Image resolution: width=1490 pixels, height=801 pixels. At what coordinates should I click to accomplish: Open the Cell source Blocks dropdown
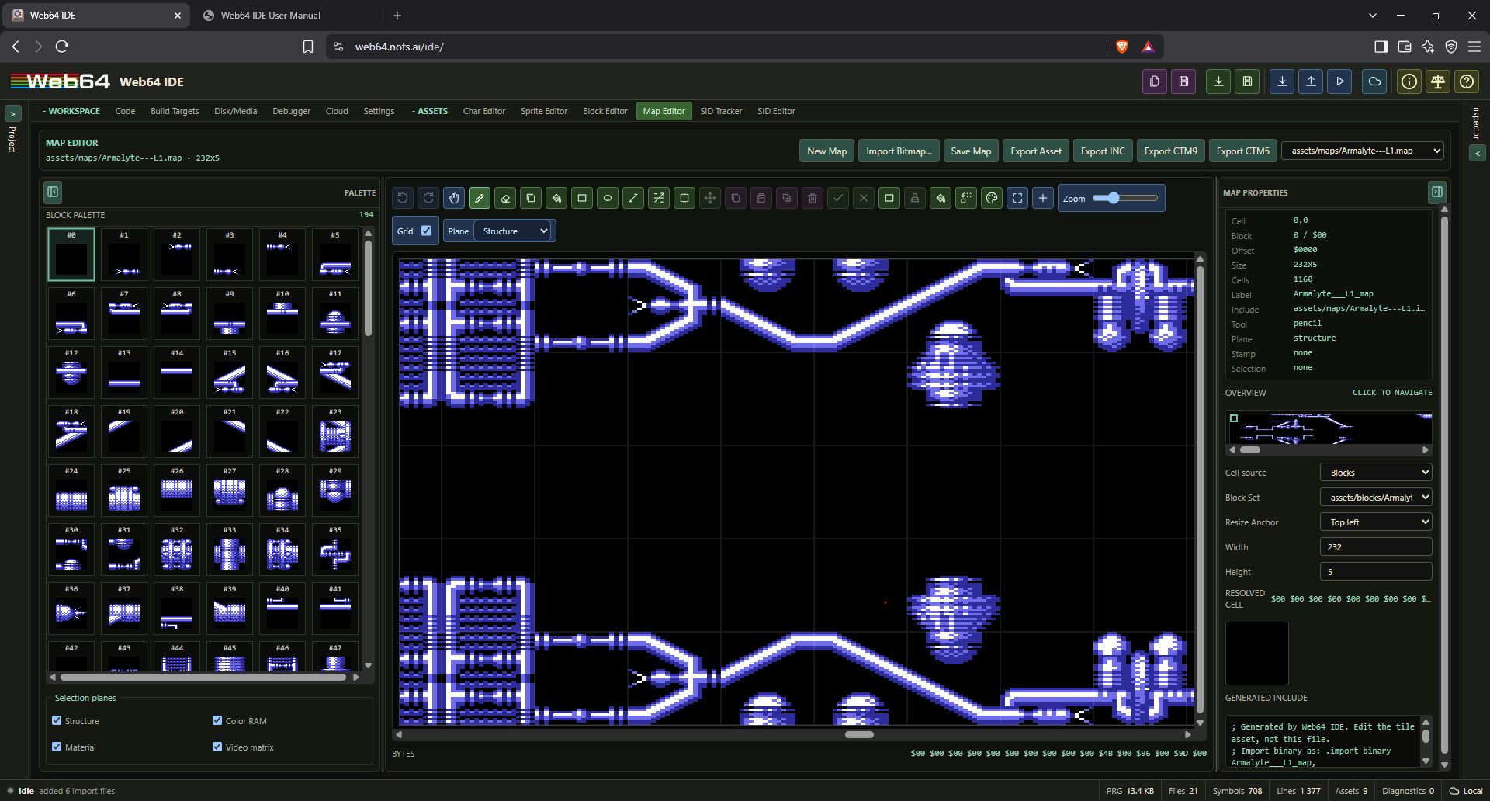[x=1376, y=473]
